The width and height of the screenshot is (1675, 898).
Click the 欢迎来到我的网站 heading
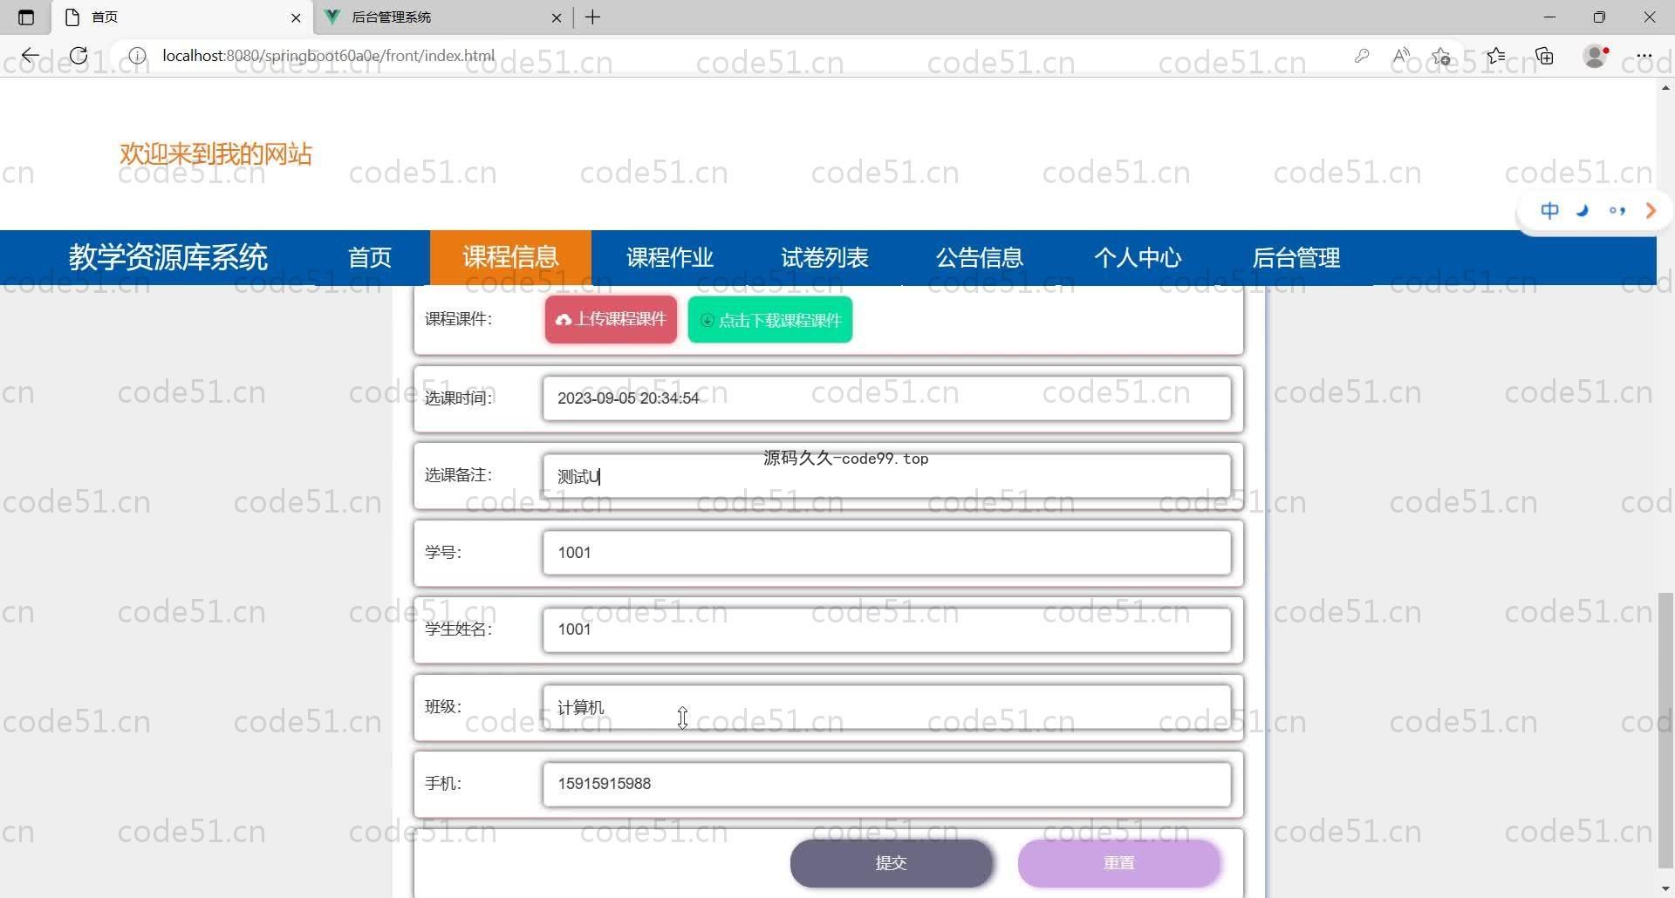215,154
